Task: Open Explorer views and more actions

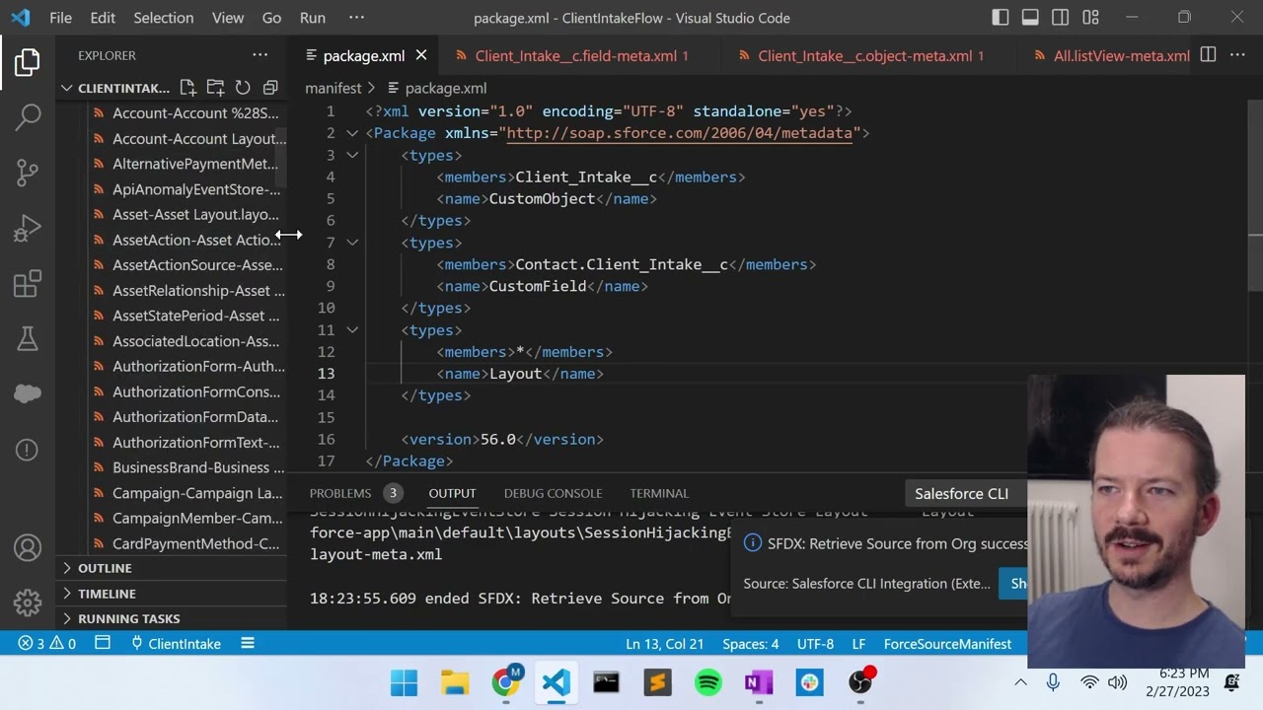Action: pos(260,55)
